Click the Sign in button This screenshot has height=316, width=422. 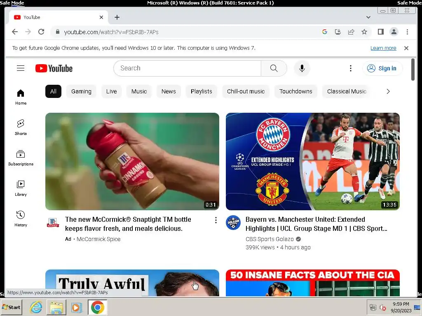coord(382,68)
